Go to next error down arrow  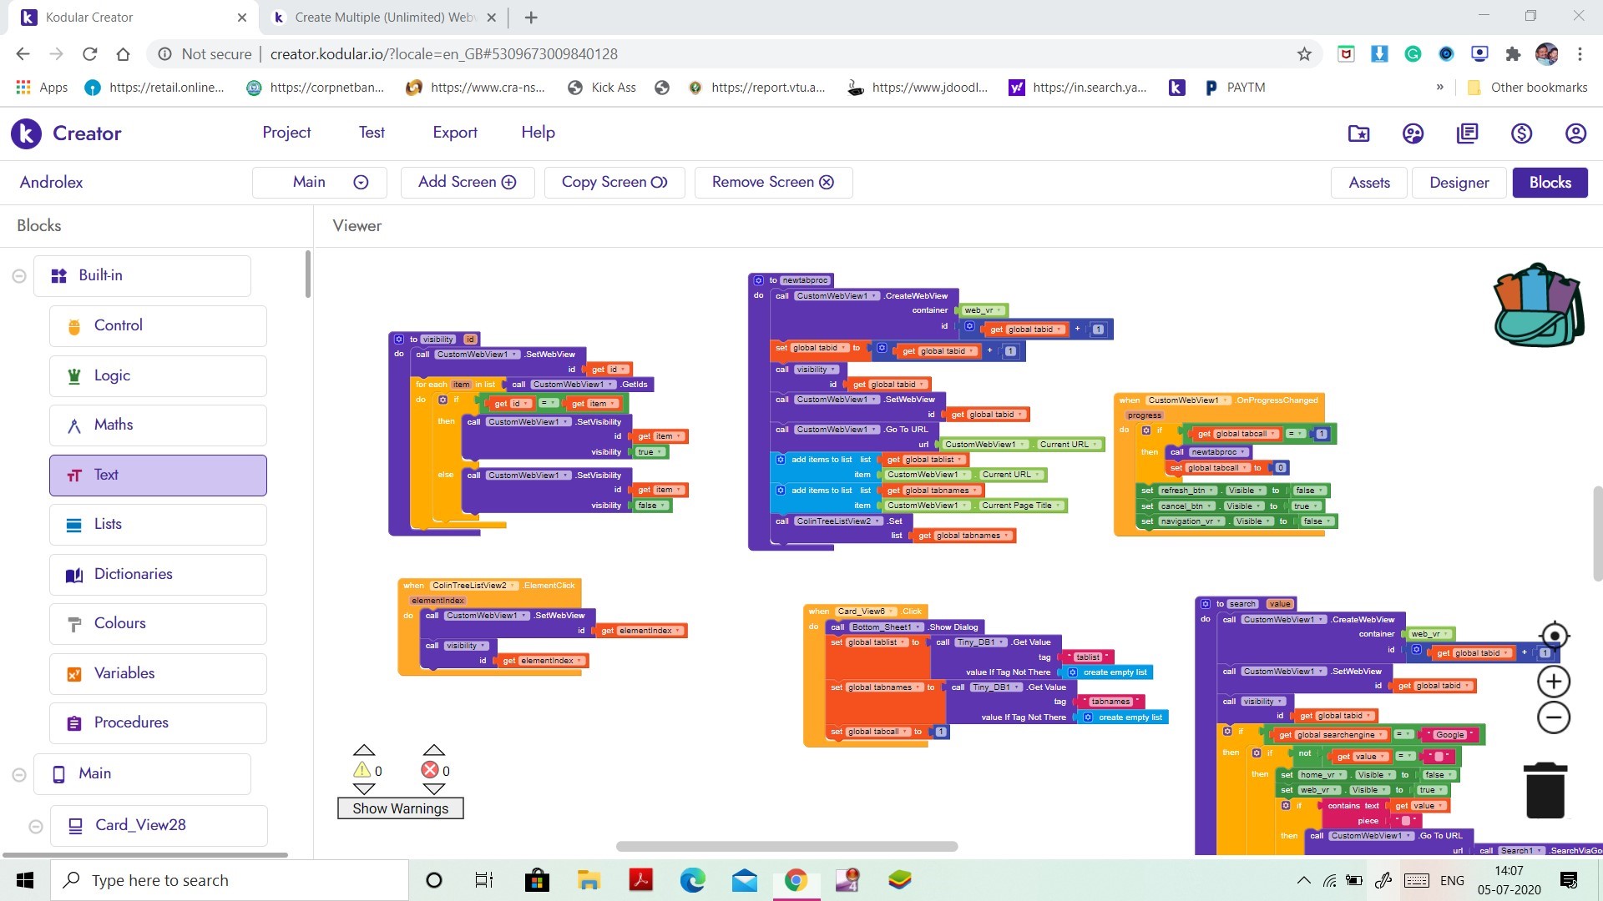[433, 788]
